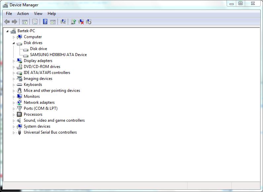This screenshot has height=192, width=263.
Task: Open the Help menu
Action: click(x=52, y=14)
